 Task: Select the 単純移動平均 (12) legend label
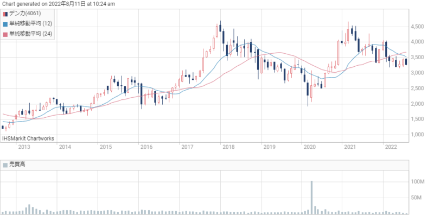tap(30, 23)
